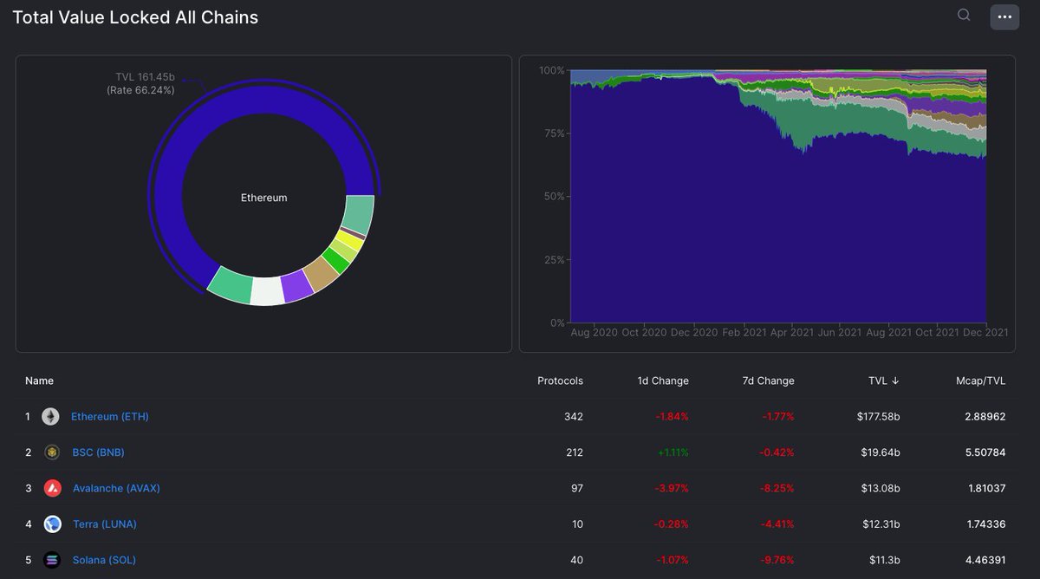Open the Solana (SOL) link
Image resolution: width=1040 pixels, height=579 pixels.
(x=104, y=560)
